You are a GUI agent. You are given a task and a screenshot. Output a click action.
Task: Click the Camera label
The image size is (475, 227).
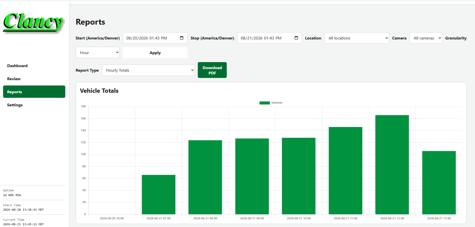click(399, 38)
